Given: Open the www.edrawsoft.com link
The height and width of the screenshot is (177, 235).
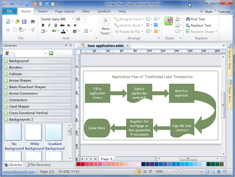Looking at the screenshot, I should tap(19, 172).
